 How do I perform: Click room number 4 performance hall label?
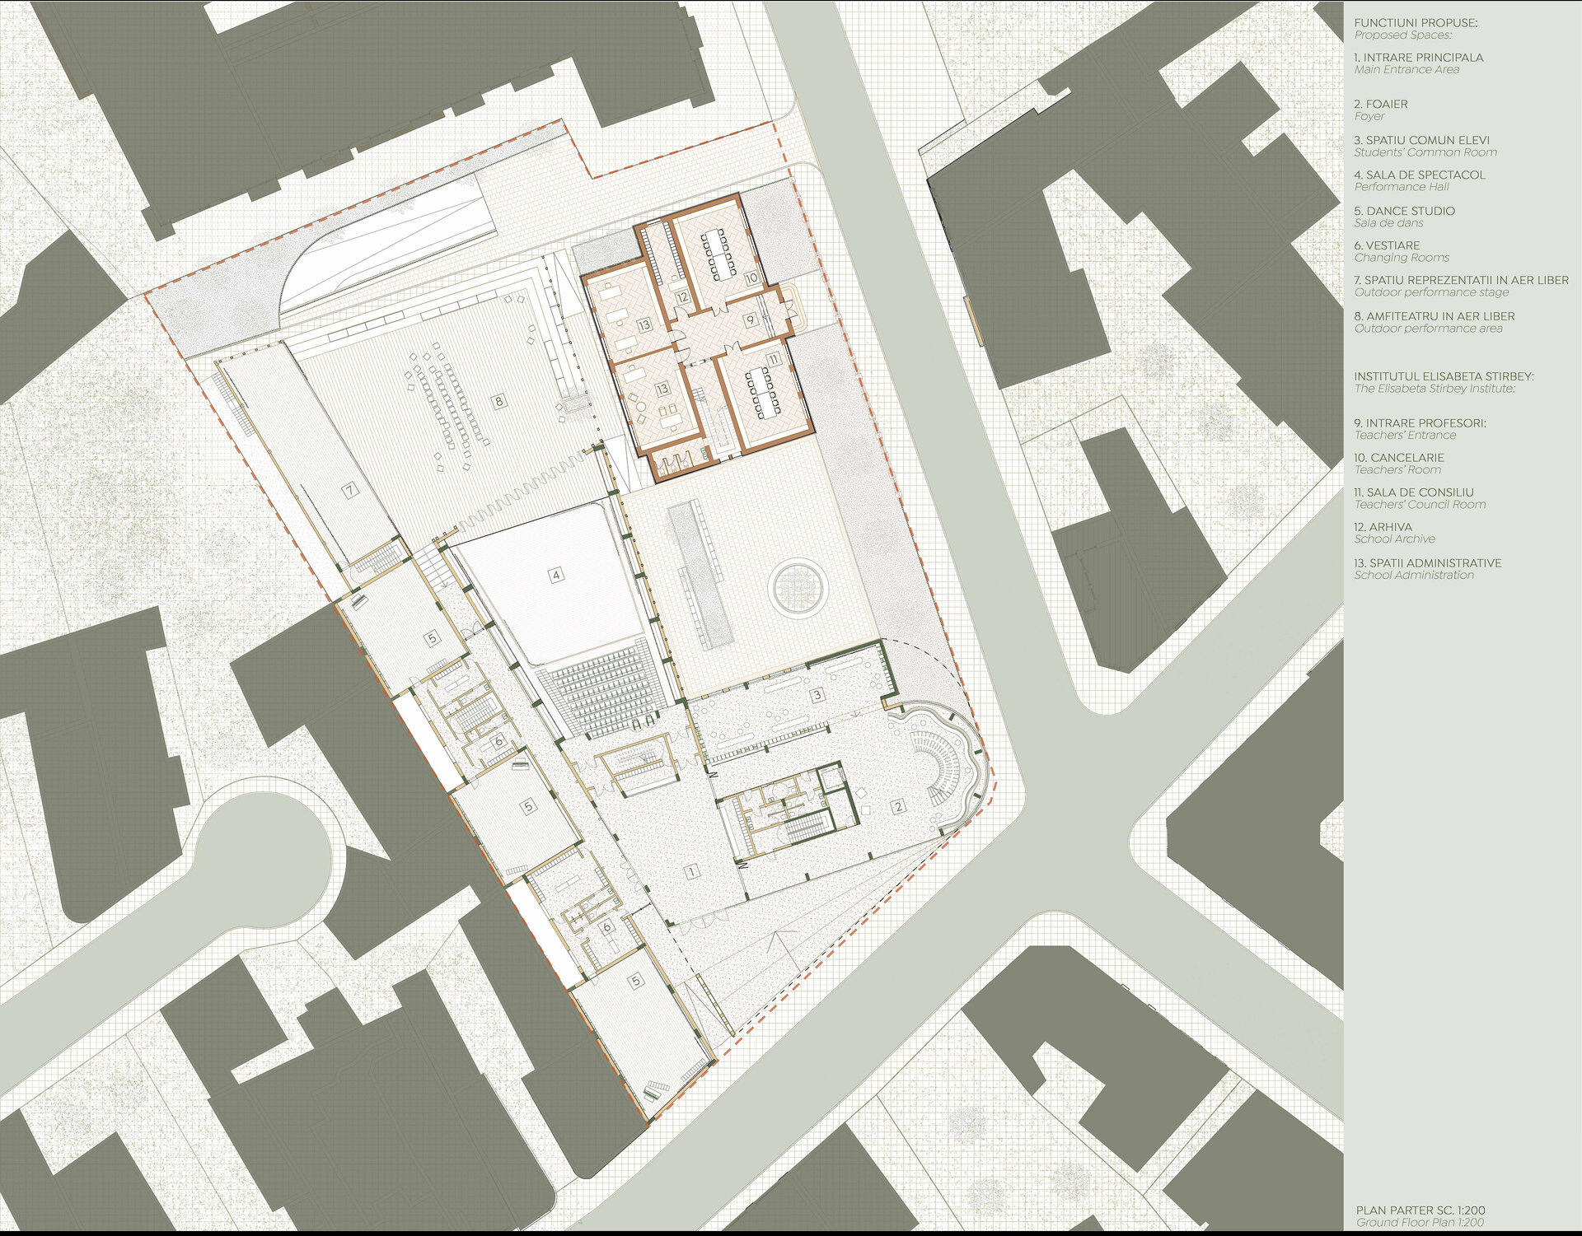pos(557,575)
